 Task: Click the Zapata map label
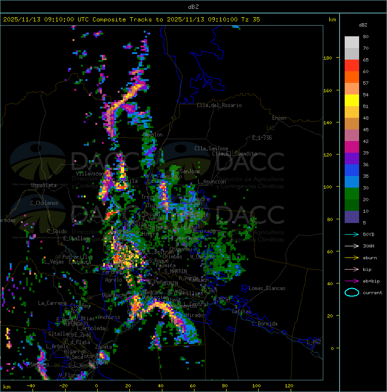coord(103,347)
